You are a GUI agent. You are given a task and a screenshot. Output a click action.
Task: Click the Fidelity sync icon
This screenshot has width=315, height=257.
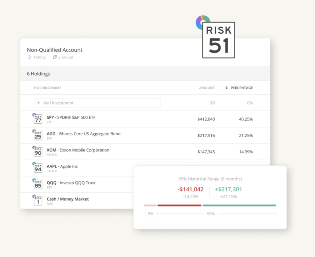(x=30, y=57)
